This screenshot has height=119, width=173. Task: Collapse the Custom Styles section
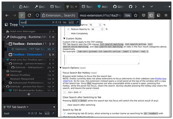click(x=64, y=38)
